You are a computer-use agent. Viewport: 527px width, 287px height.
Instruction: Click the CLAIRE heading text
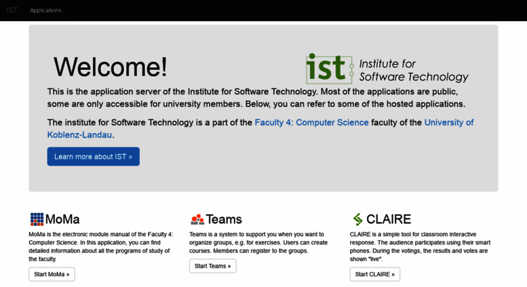pyautogui.click(x=389, y=219)
